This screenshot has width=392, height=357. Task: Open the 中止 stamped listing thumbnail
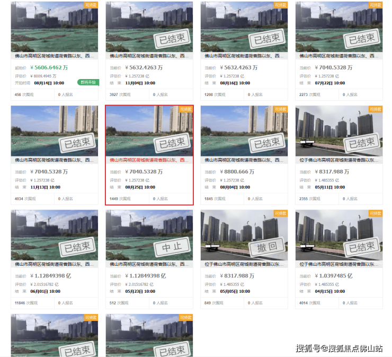pyautogui.click(x=149, y=235)
